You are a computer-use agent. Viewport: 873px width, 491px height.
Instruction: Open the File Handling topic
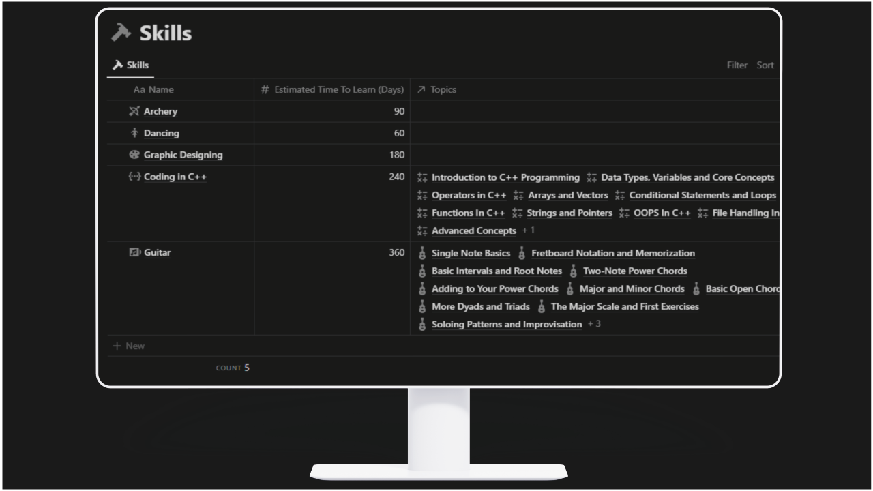click(x=745, y=213)
